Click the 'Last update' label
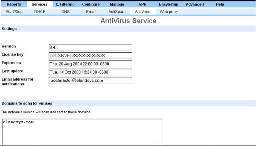 tap(12, 71)
